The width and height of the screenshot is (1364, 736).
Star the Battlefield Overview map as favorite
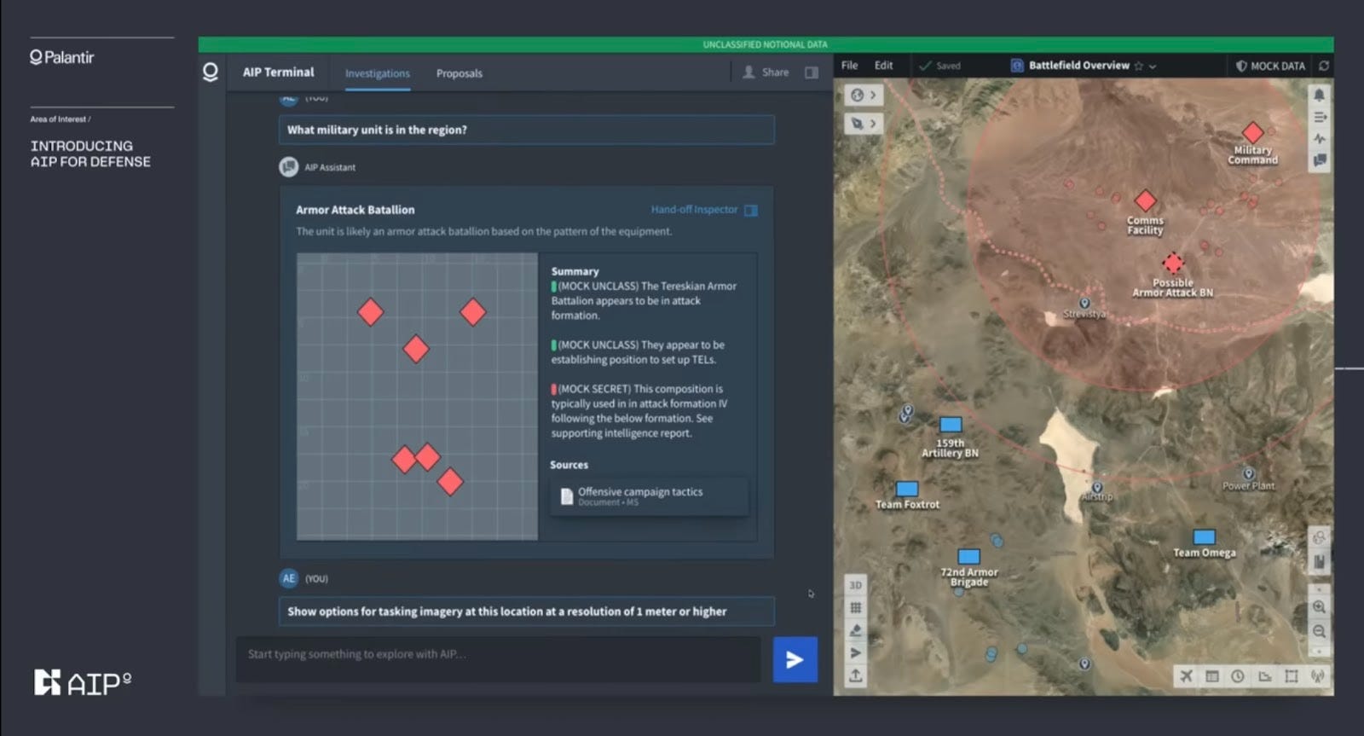tap(1138, 66)
